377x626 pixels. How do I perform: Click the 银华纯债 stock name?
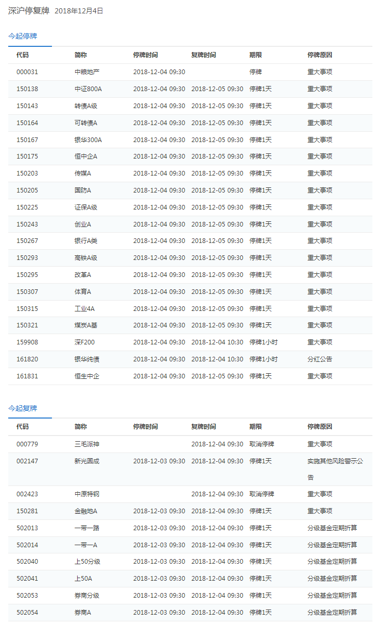tap(87, 359)
